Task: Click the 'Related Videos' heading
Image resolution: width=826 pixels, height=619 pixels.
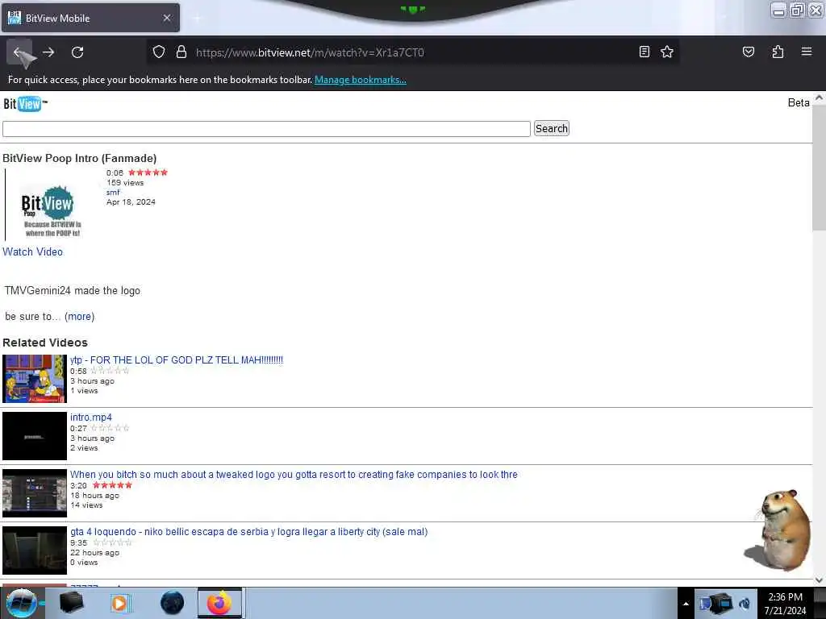Action: coord(45,343)
